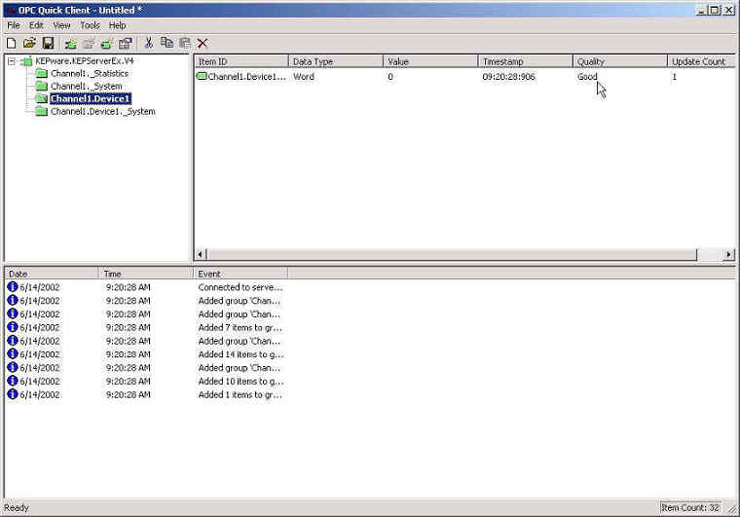
Task: Click the Open file toolbar icon
Action: [29, 43]
